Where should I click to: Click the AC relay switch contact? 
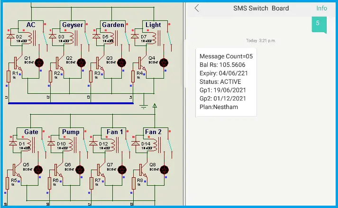[x=45, y=38]
